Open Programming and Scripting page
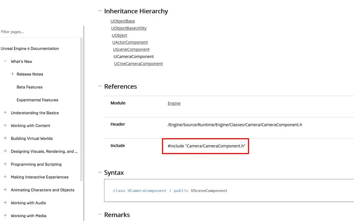This screenshot has height=221, width=354. (36, 164)
